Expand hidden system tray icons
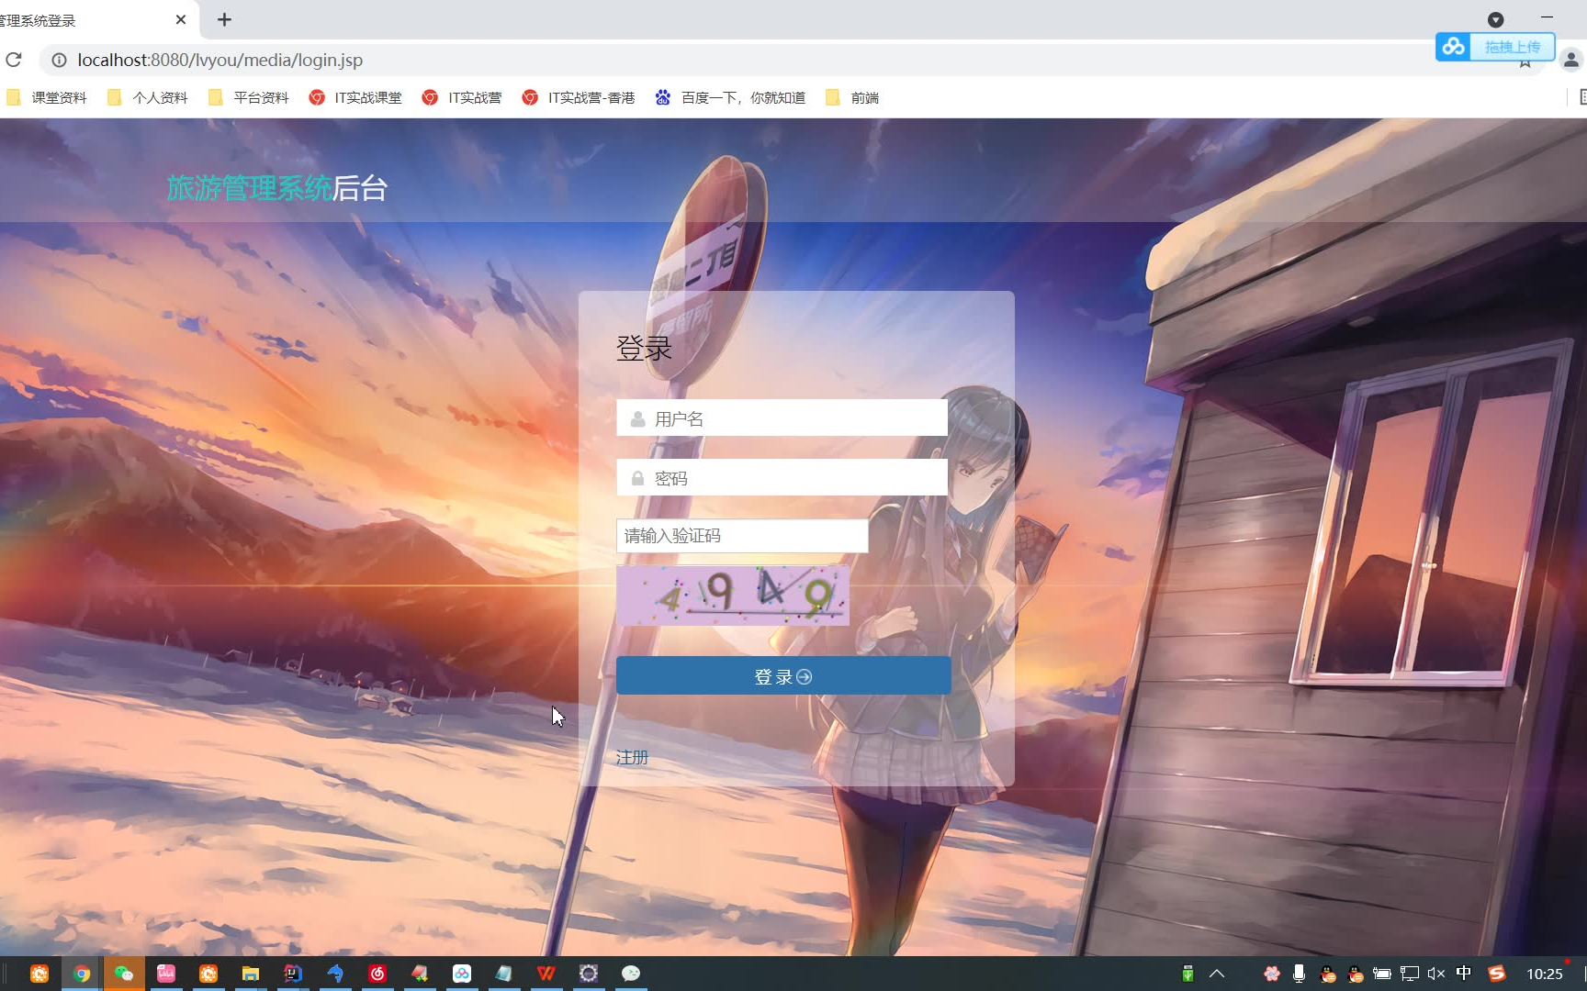 click(x=1217, y=974)
